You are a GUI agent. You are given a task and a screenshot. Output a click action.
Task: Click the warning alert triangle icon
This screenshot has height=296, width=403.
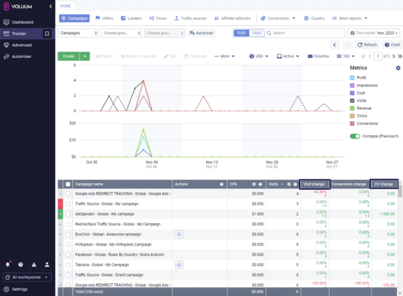point(34,265)
